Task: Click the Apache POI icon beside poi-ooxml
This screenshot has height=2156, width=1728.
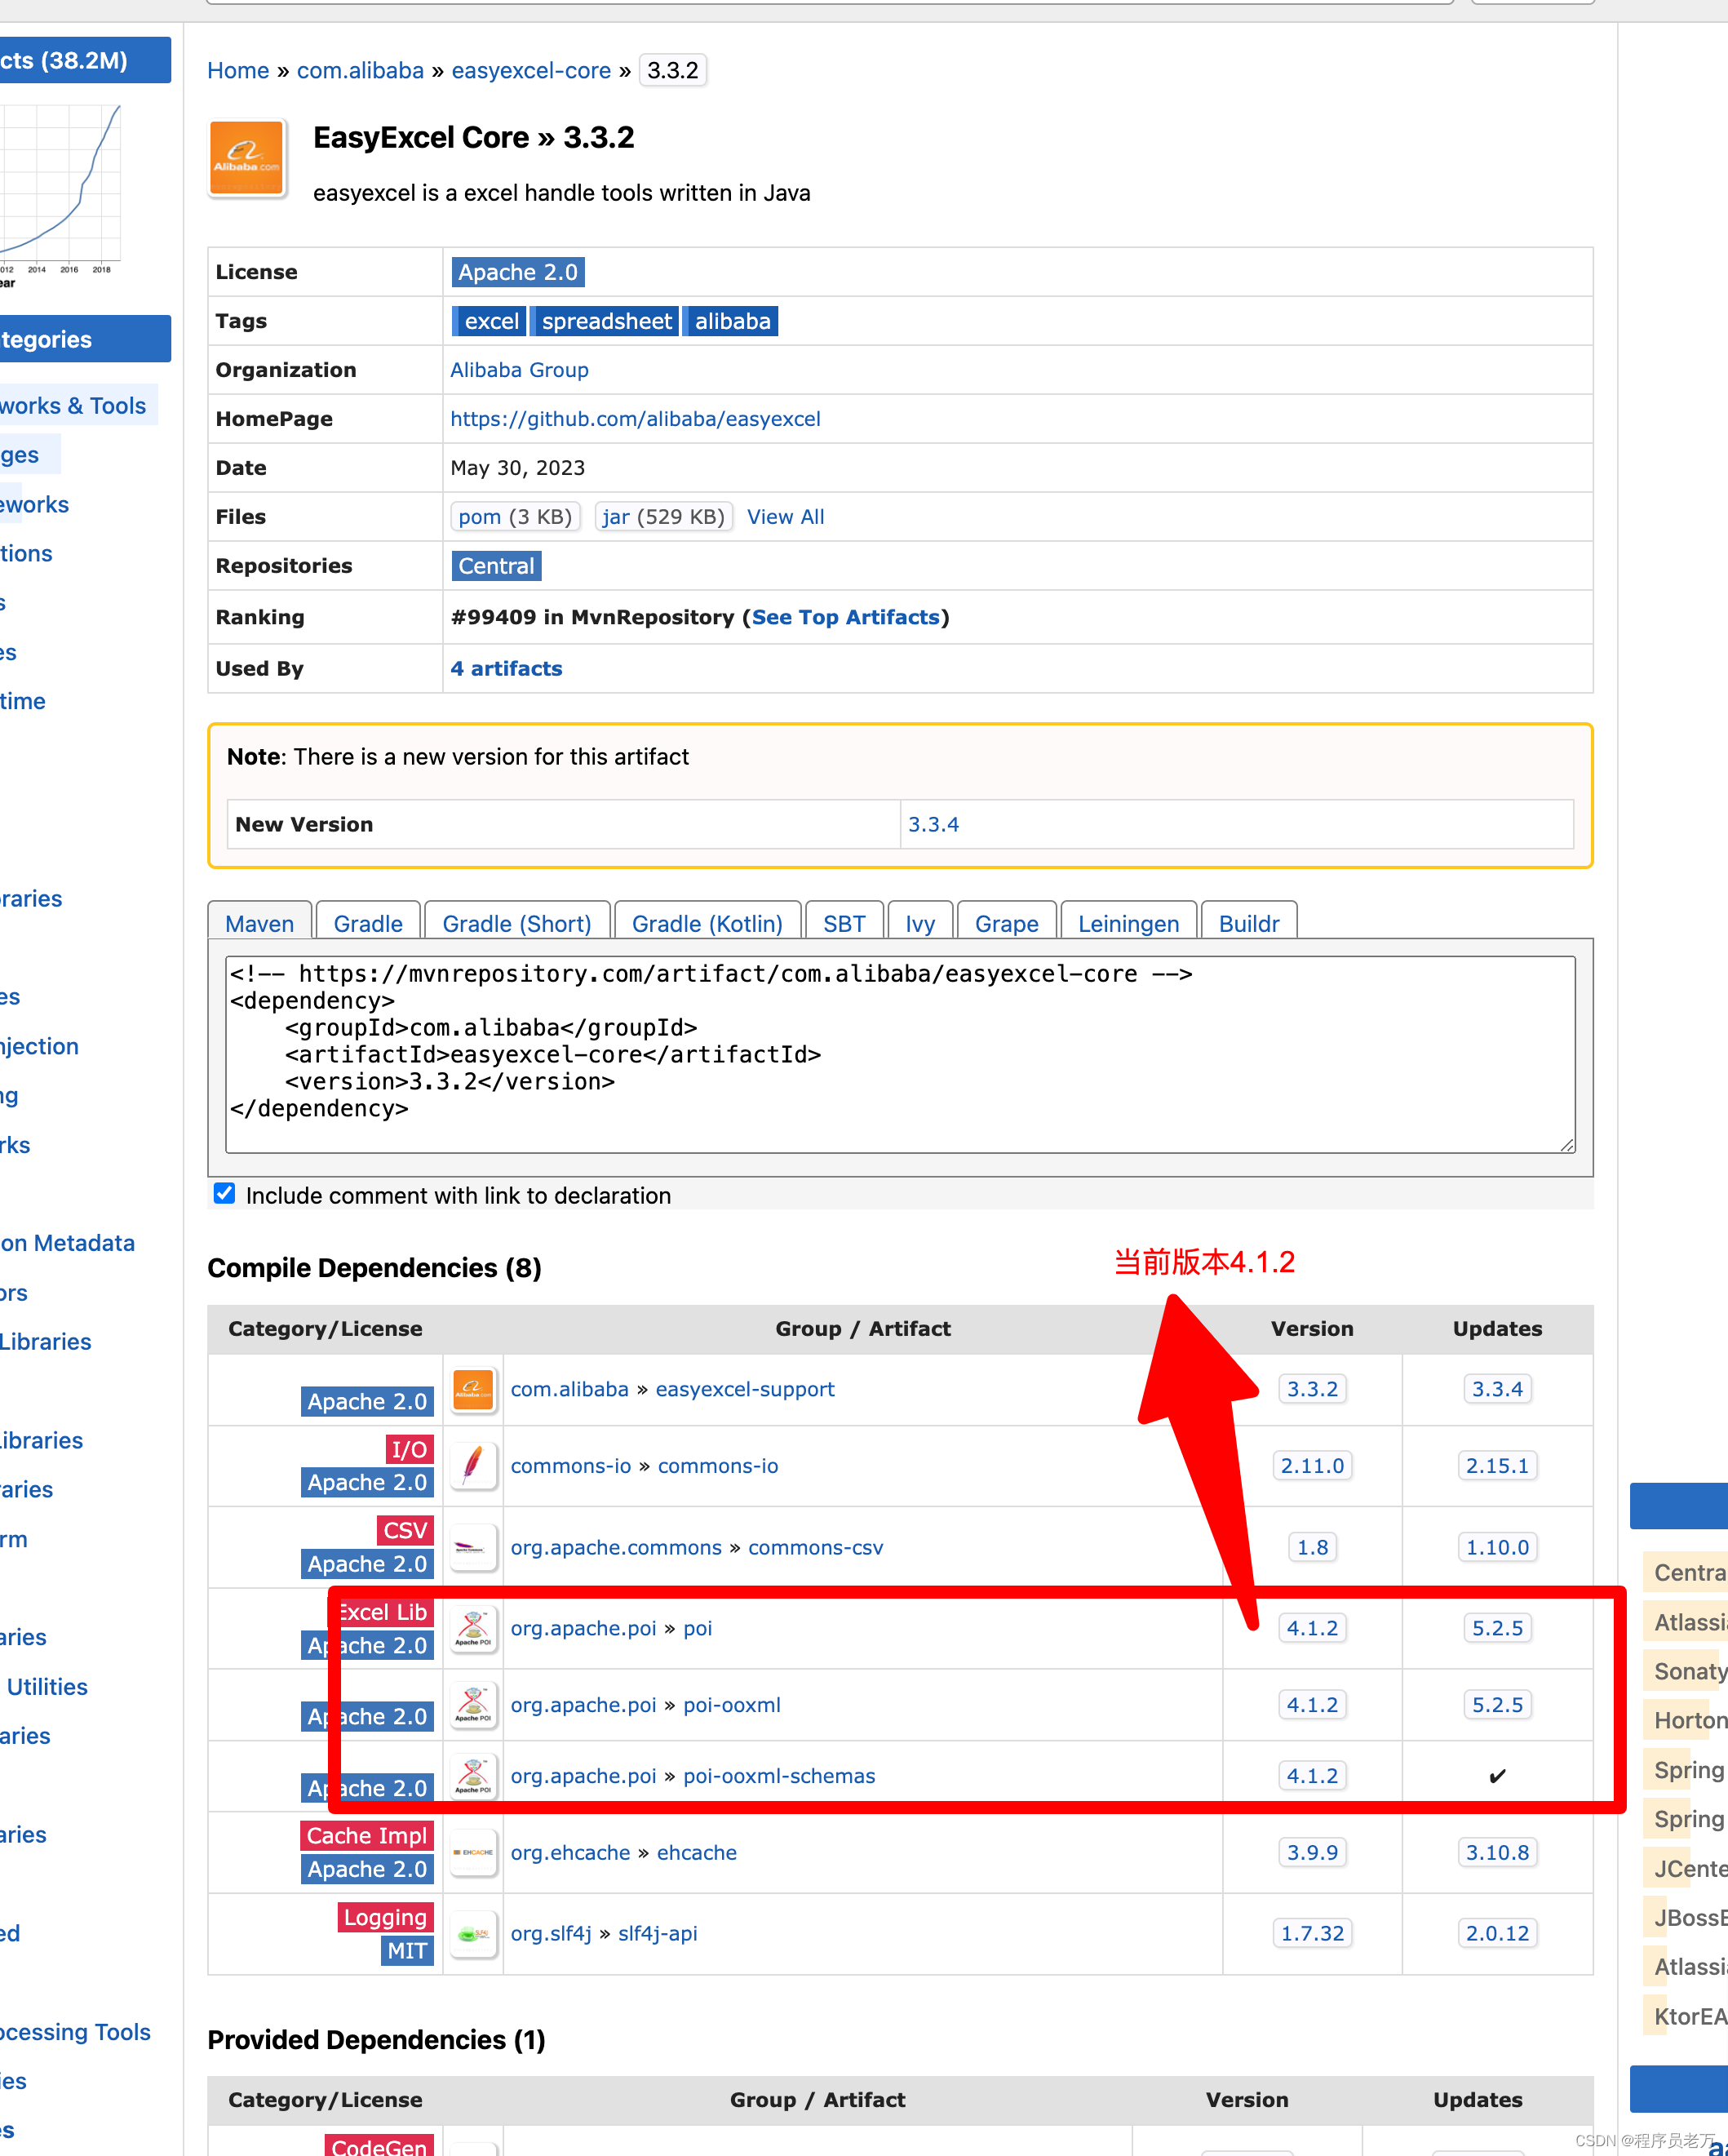Action: [x=473, y=1705]
